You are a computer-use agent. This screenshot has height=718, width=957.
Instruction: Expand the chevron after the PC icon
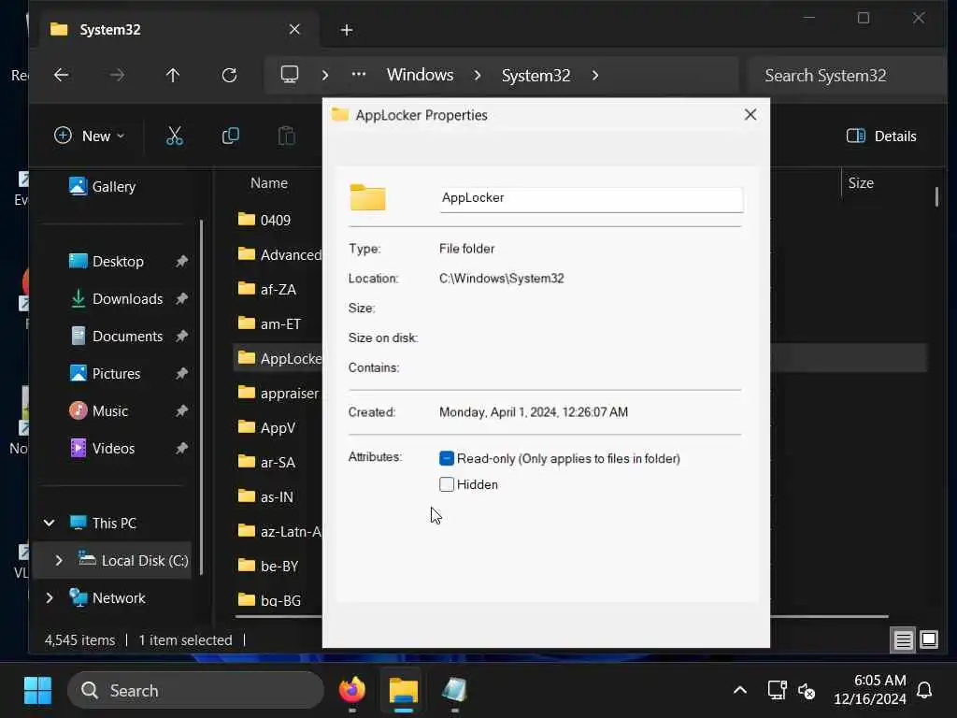[x=325, y=75]
